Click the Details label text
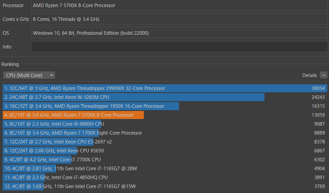Screen dimensions: 329x193 (x=309, y=75)
